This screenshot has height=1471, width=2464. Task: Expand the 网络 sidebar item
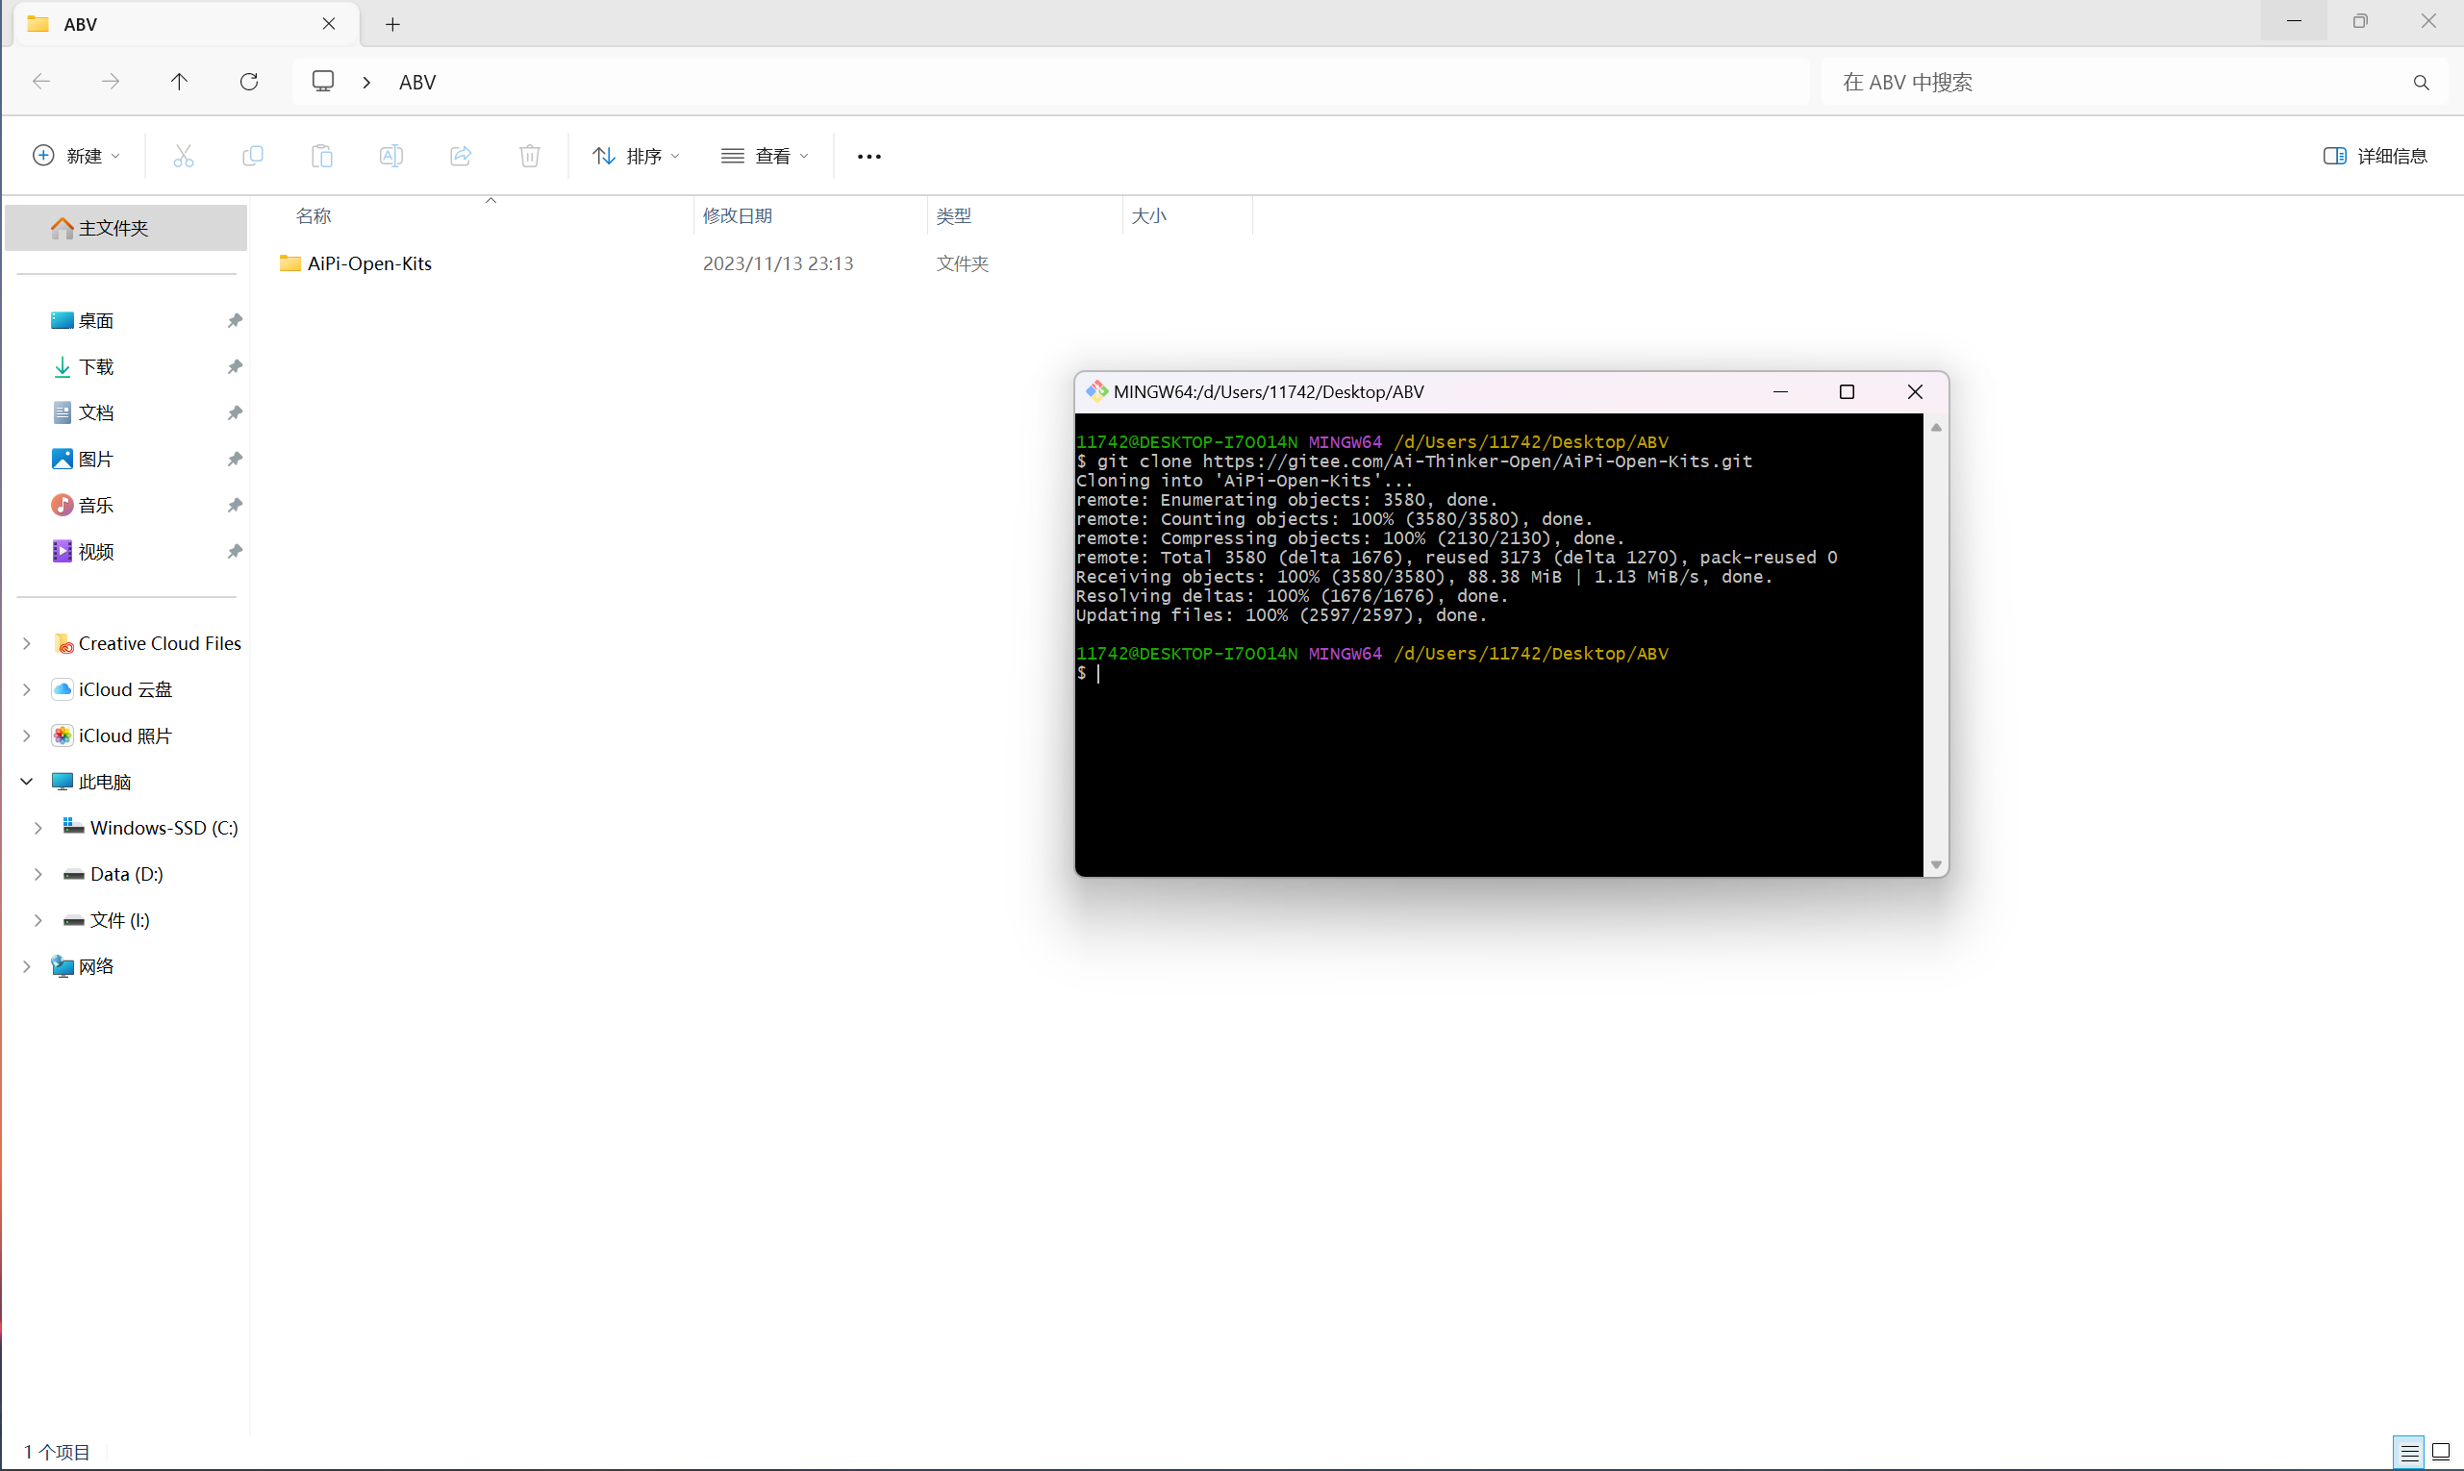(x=26, y=965)
